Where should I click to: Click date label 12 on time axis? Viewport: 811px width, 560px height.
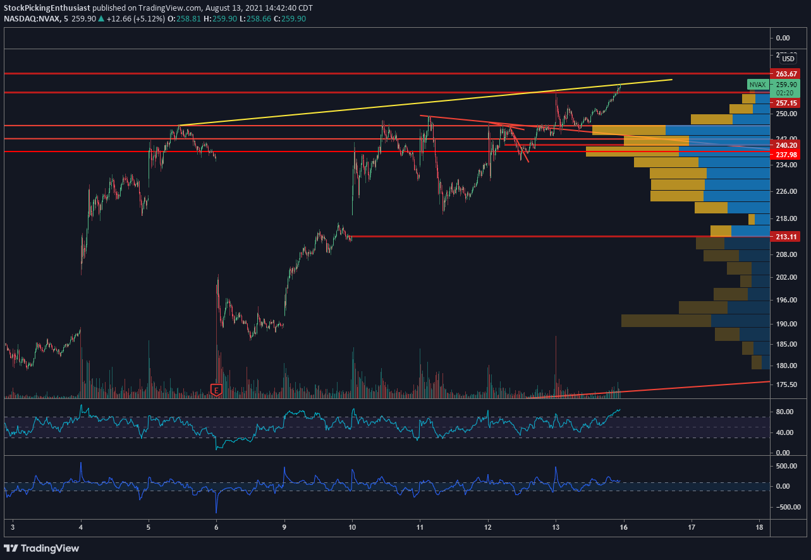487,527
